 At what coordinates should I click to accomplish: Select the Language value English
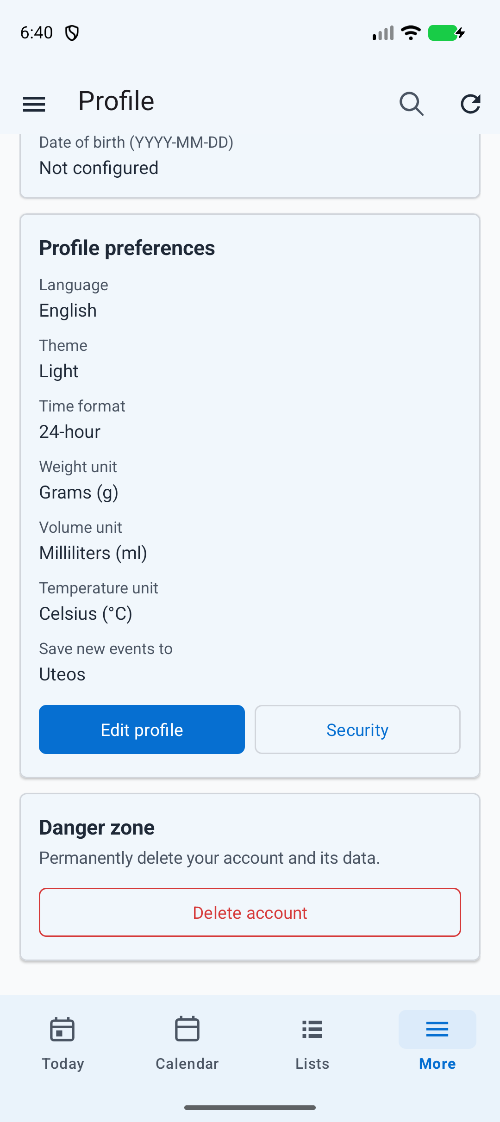pyautogui.click(x=68, y=311)
